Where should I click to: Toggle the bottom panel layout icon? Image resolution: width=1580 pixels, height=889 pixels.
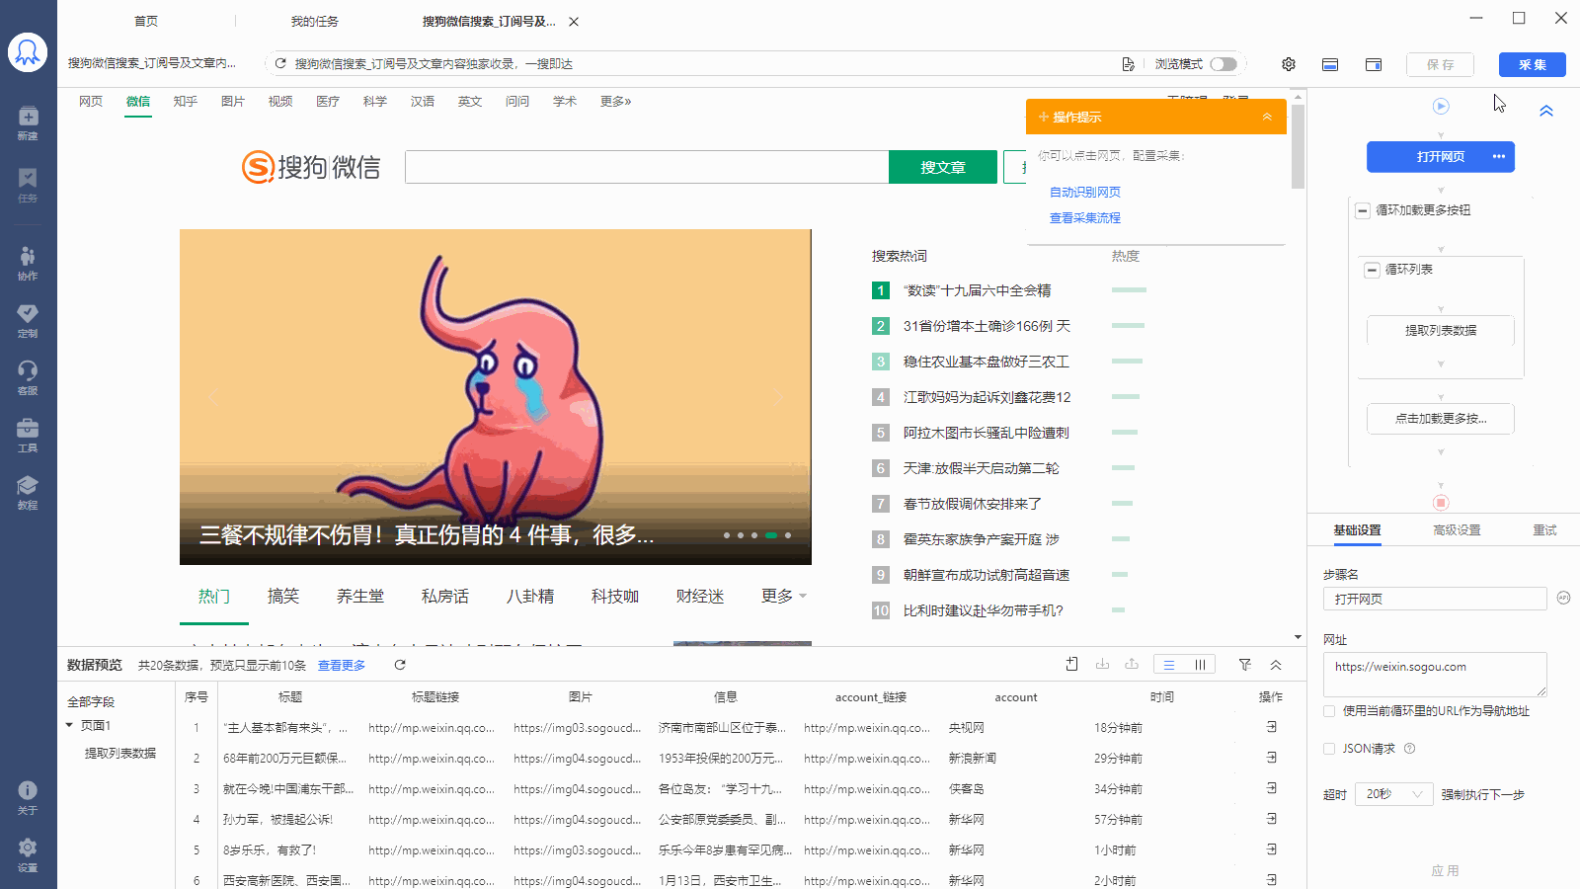click(1330, 64)
